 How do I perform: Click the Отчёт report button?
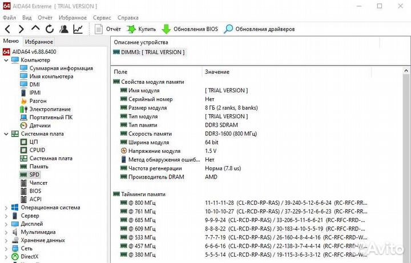click(x=108, y=29)
